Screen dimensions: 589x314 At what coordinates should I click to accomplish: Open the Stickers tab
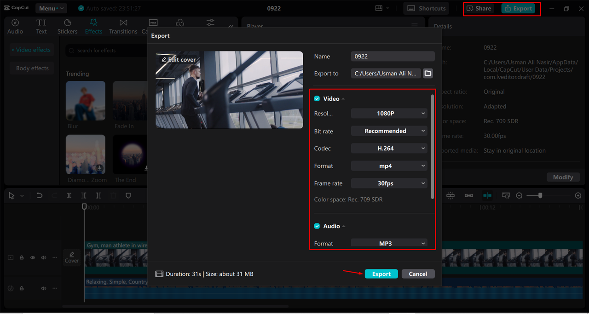67,27
